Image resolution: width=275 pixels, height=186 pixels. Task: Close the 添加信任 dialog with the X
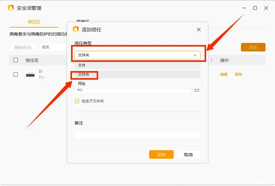click(x=199, y=29)
